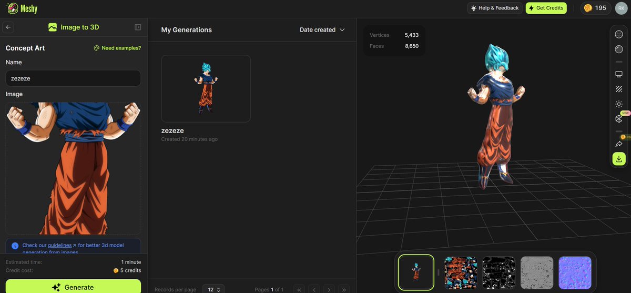631x293 pixels.
Task: Click the Vertices count 5,433
Action: (412, 35)
